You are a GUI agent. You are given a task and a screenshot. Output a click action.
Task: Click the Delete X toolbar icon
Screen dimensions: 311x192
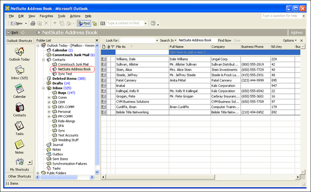(x=46, y=23)
